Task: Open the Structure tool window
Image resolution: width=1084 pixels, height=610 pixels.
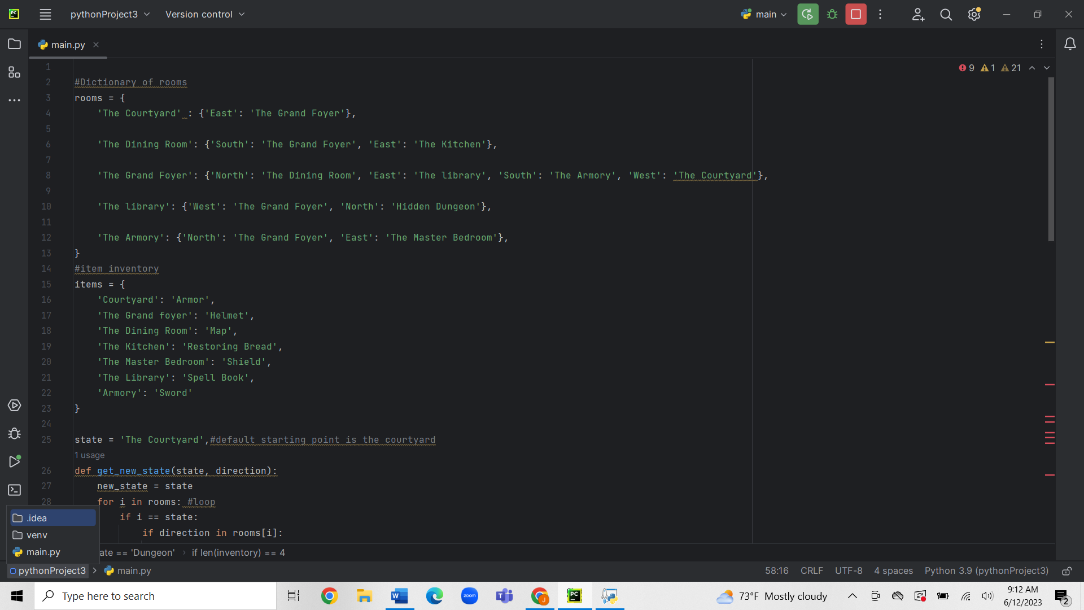Action: (x=14, y=72)
